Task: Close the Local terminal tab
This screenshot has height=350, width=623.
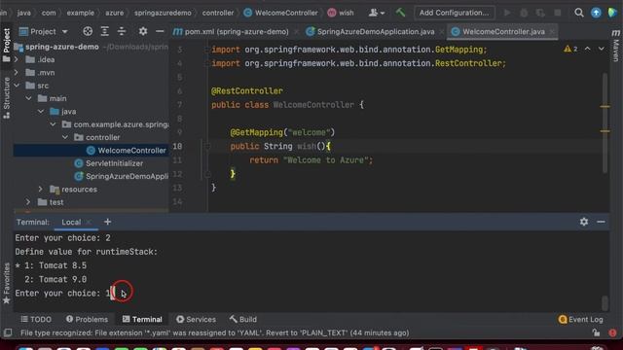Action: 89,222
